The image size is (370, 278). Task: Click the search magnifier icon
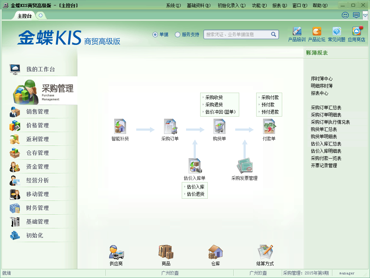click(274, 34)
